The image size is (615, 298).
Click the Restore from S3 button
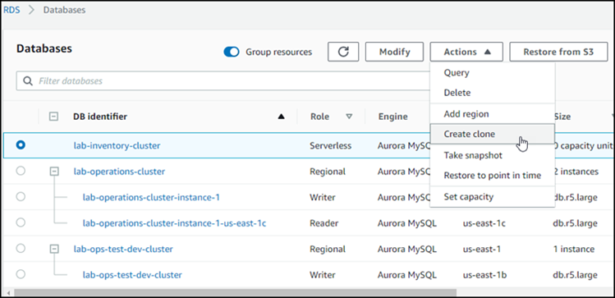pyautogui.click(x=558, y=52)
